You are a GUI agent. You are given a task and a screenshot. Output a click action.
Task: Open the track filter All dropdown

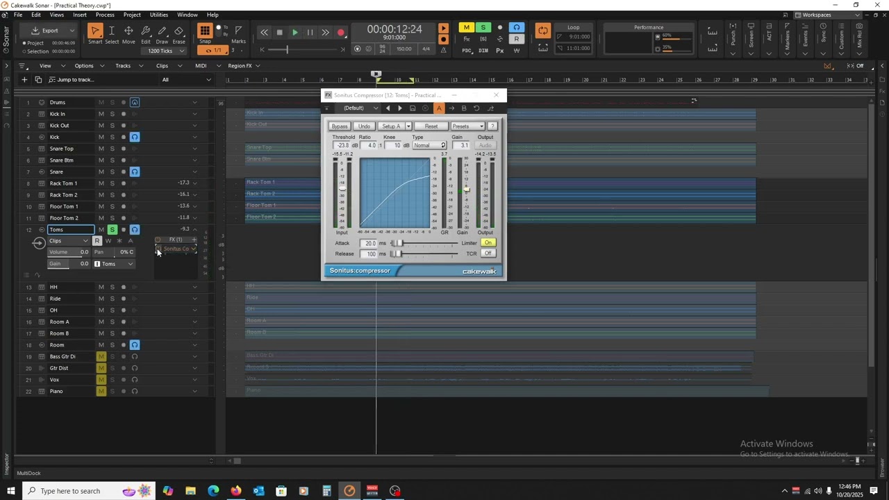pos(186,80)
